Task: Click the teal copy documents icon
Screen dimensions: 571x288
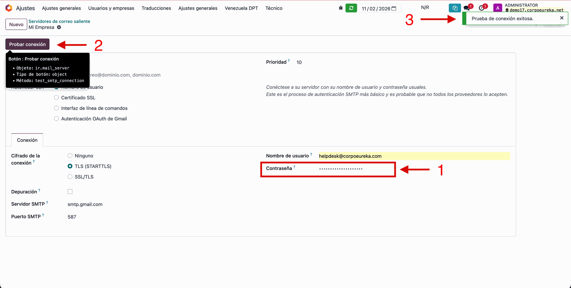Action: coord(454,8)
